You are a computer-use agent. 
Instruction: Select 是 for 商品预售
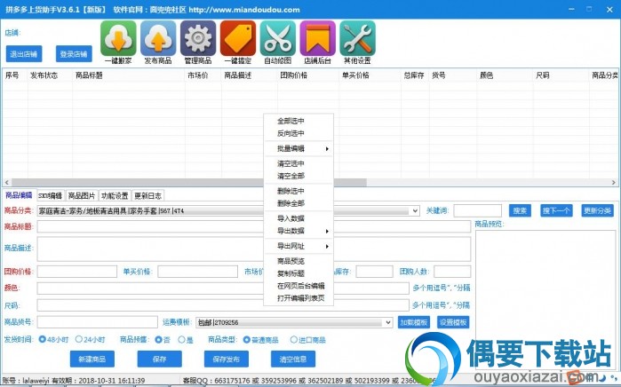pyautogui.click(x=181, y=340)
